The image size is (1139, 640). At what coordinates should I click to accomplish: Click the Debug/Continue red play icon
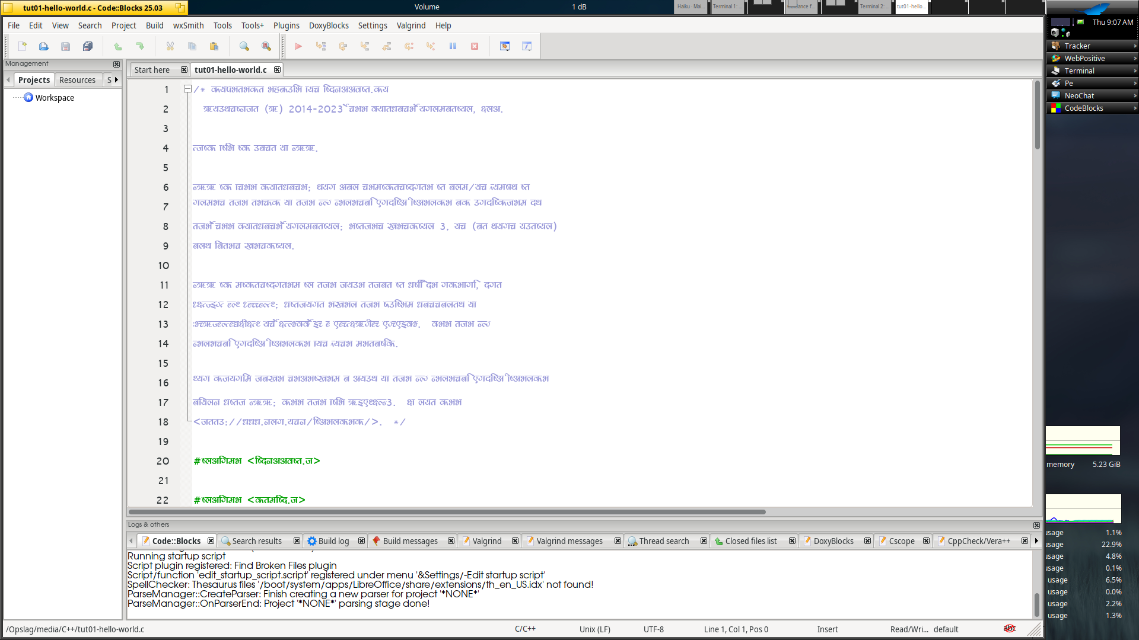[x=298, y=46]
